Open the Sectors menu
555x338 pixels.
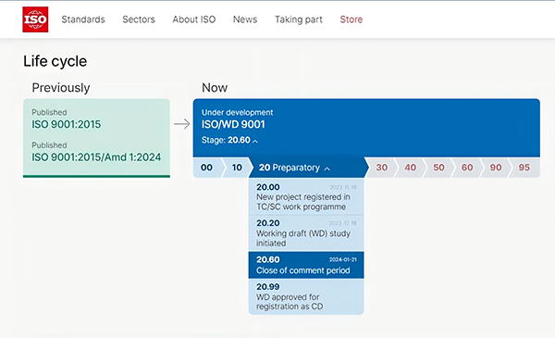pyautogui.click(x=139, y=19)
